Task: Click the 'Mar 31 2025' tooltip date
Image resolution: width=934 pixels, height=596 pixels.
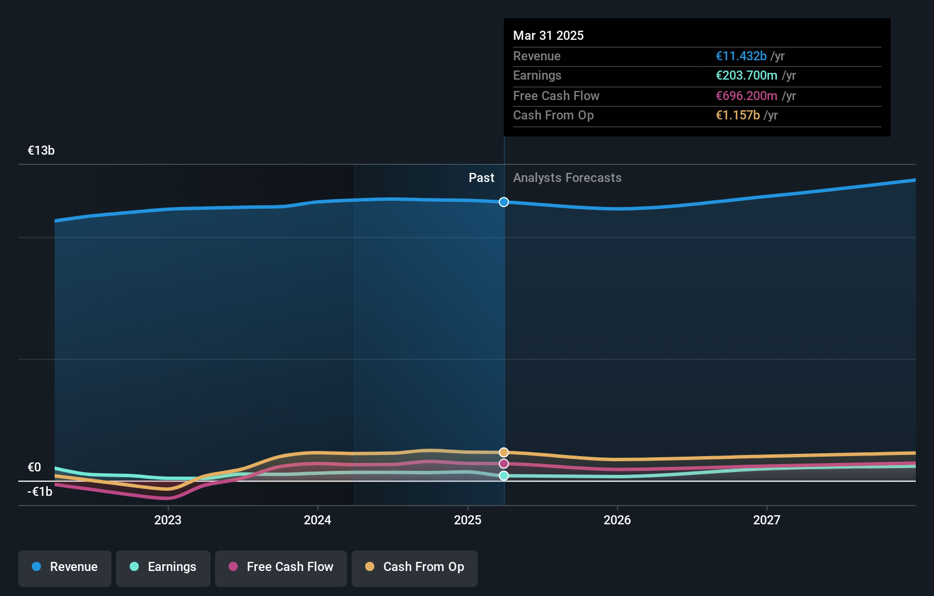Action: point(548,35)
